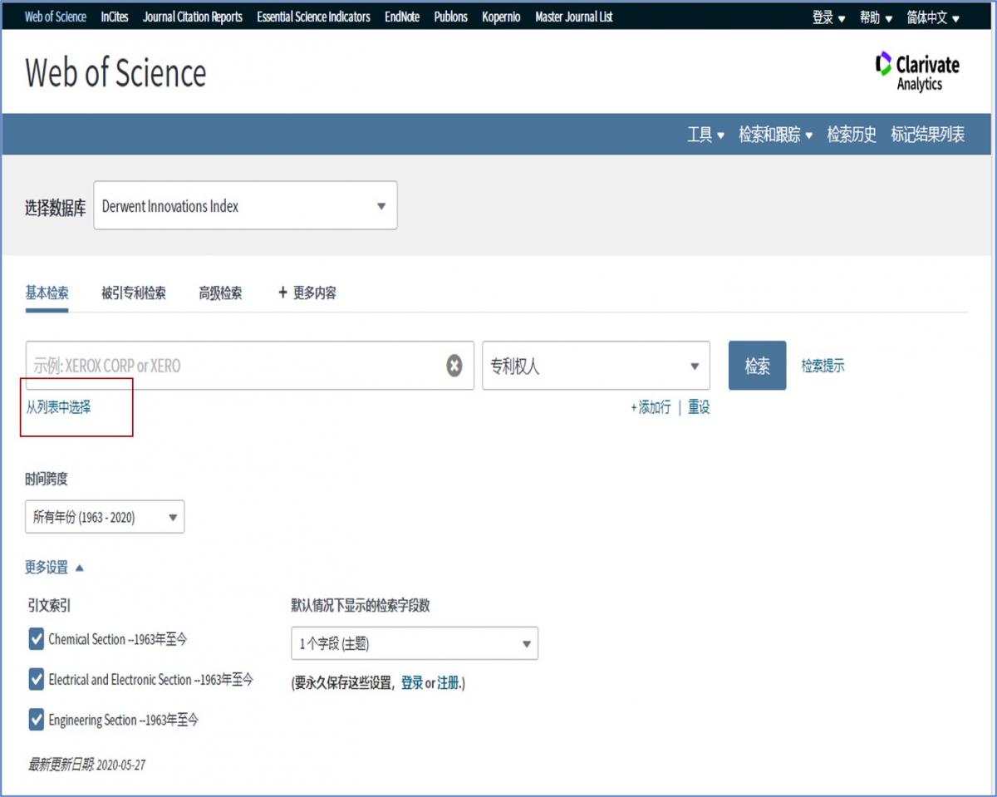
Task: Switch to the 高级检索 tab
Action: (x=220, y=293)
